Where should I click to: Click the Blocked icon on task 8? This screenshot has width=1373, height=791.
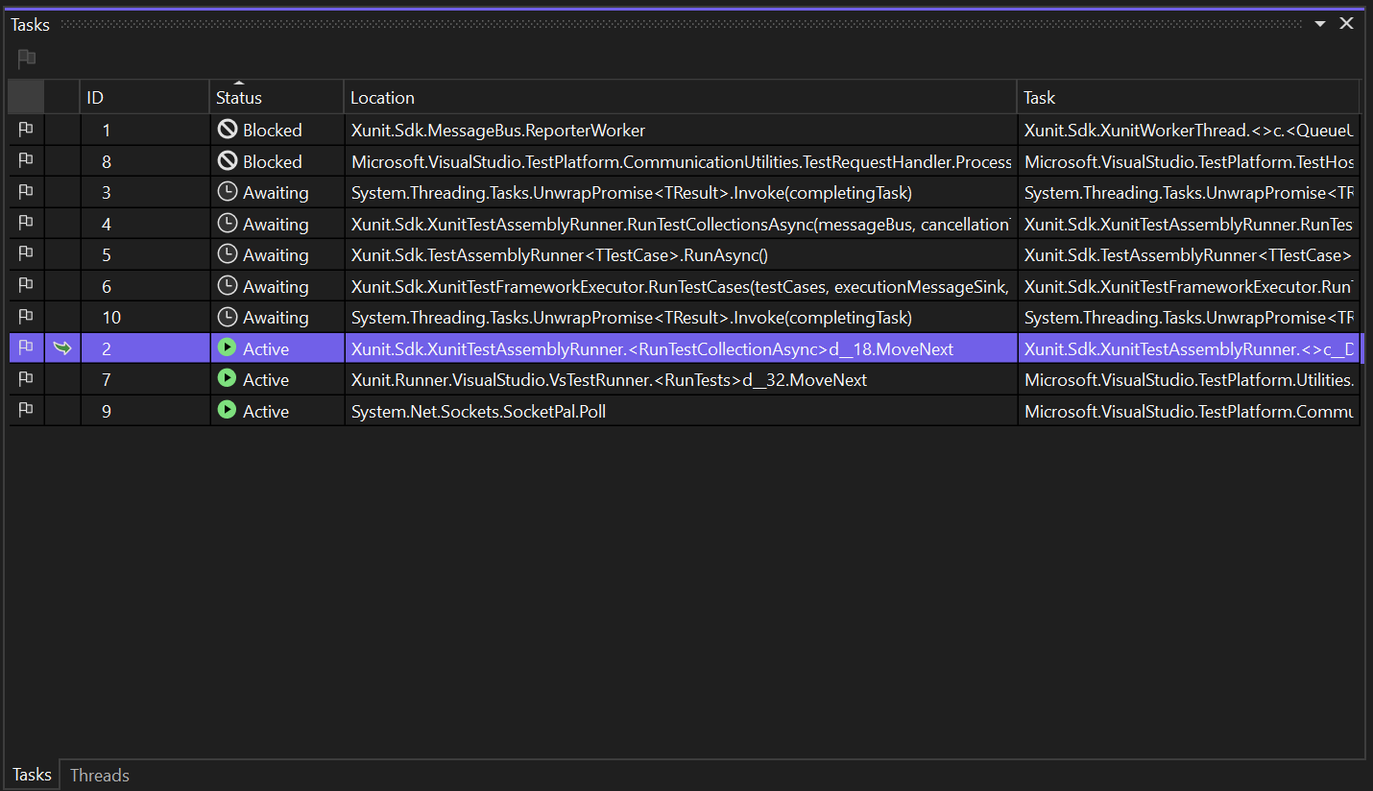pyautogui.click(x=228, y=162)
